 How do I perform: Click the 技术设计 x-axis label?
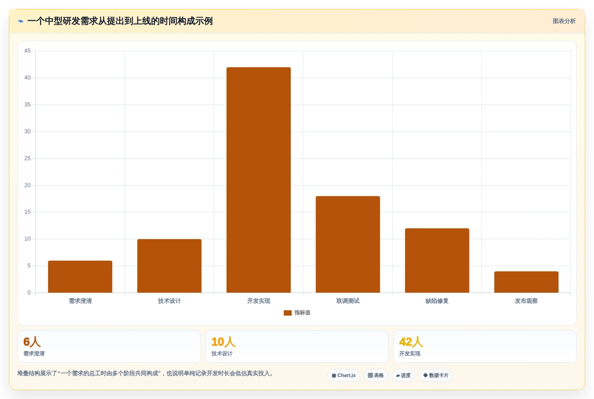170,301
